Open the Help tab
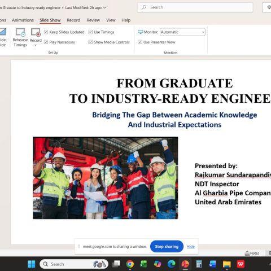This screenshot has width=271, height=271. tap(126, 20)
